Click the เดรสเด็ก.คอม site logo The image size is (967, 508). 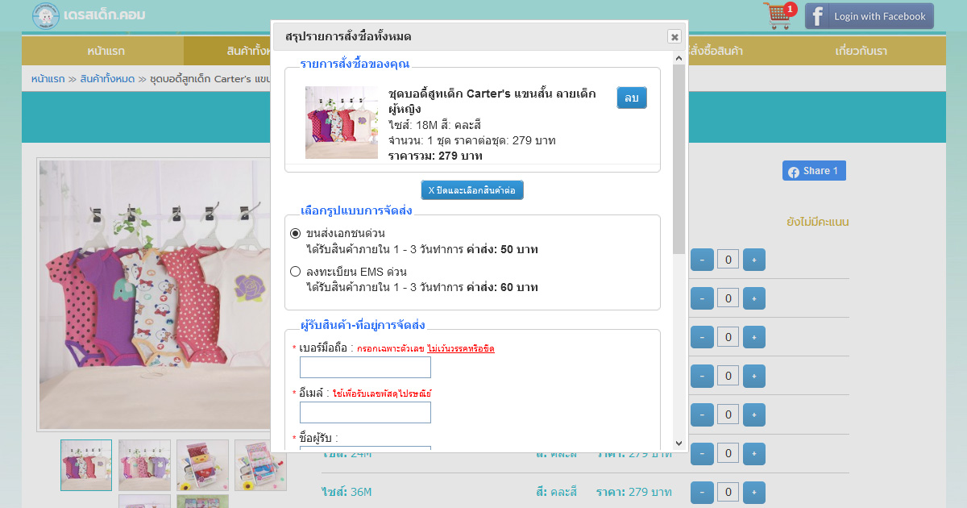point(89,15)
